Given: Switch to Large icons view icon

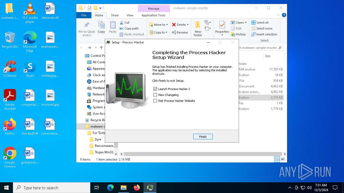Looking at the screenshot, I should click(x=283, y=159).
